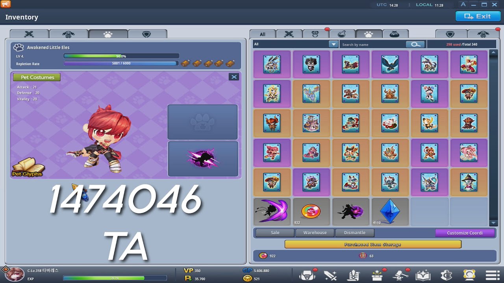The width and height of the screenshot is (504, 283).
Task: Close the Pet Costumes panel with the X
Action: 234,77
